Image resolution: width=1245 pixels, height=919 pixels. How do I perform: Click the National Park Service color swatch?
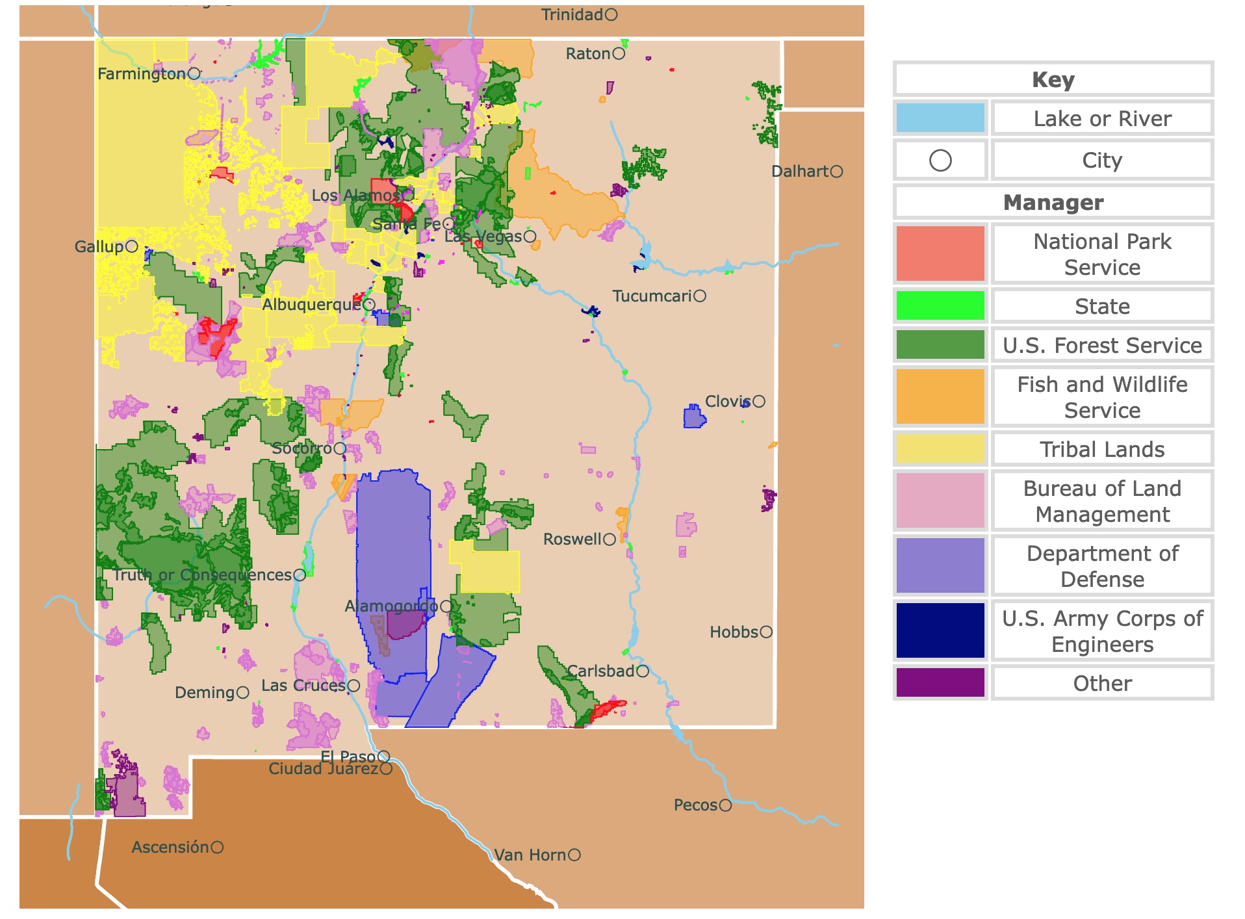tap(940, 254)
